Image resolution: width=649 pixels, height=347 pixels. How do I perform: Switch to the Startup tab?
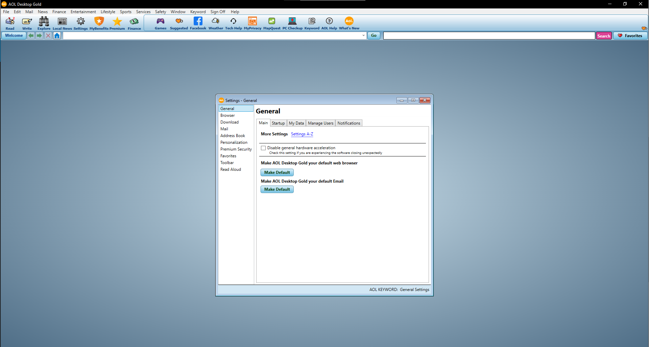[x=278, y=123]
